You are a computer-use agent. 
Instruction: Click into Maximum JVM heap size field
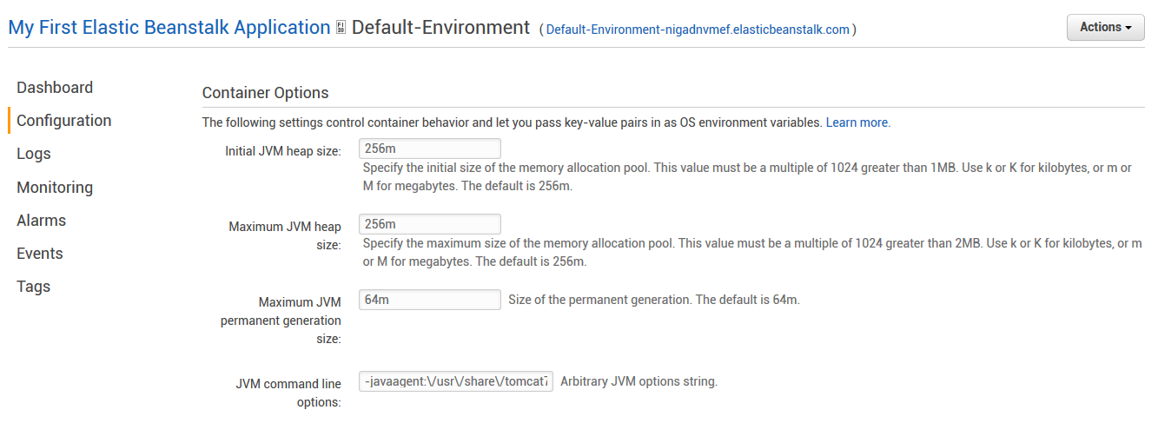(430, 224)
